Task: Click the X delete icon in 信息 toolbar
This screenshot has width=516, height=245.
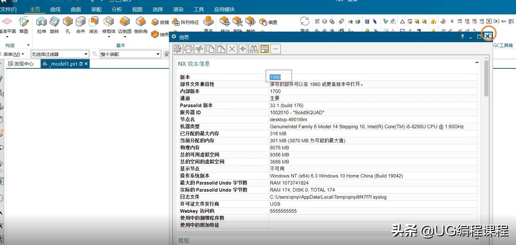Action: coord(232,49)
